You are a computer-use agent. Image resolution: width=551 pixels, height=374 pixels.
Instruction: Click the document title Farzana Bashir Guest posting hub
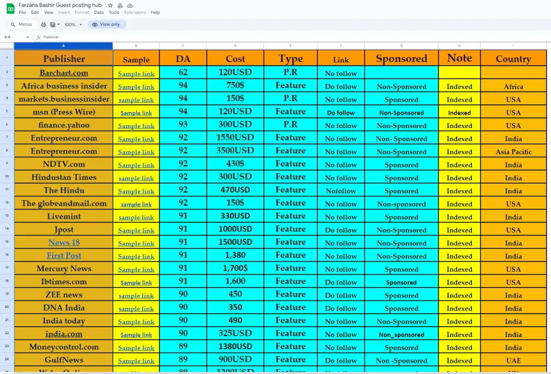[60, 5]
